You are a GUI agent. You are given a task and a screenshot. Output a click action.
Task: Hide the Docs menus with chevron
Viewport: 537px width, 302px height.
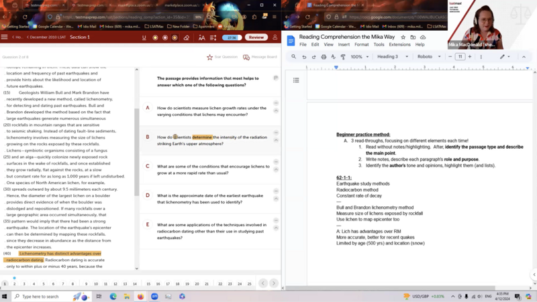524,57
